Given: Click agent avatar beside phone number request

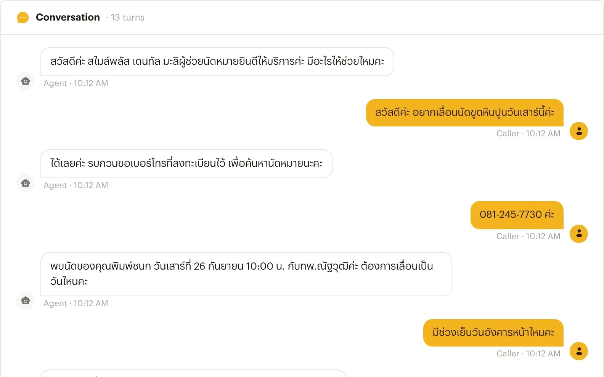Looking at the screenshot, I should click(26, 183).
